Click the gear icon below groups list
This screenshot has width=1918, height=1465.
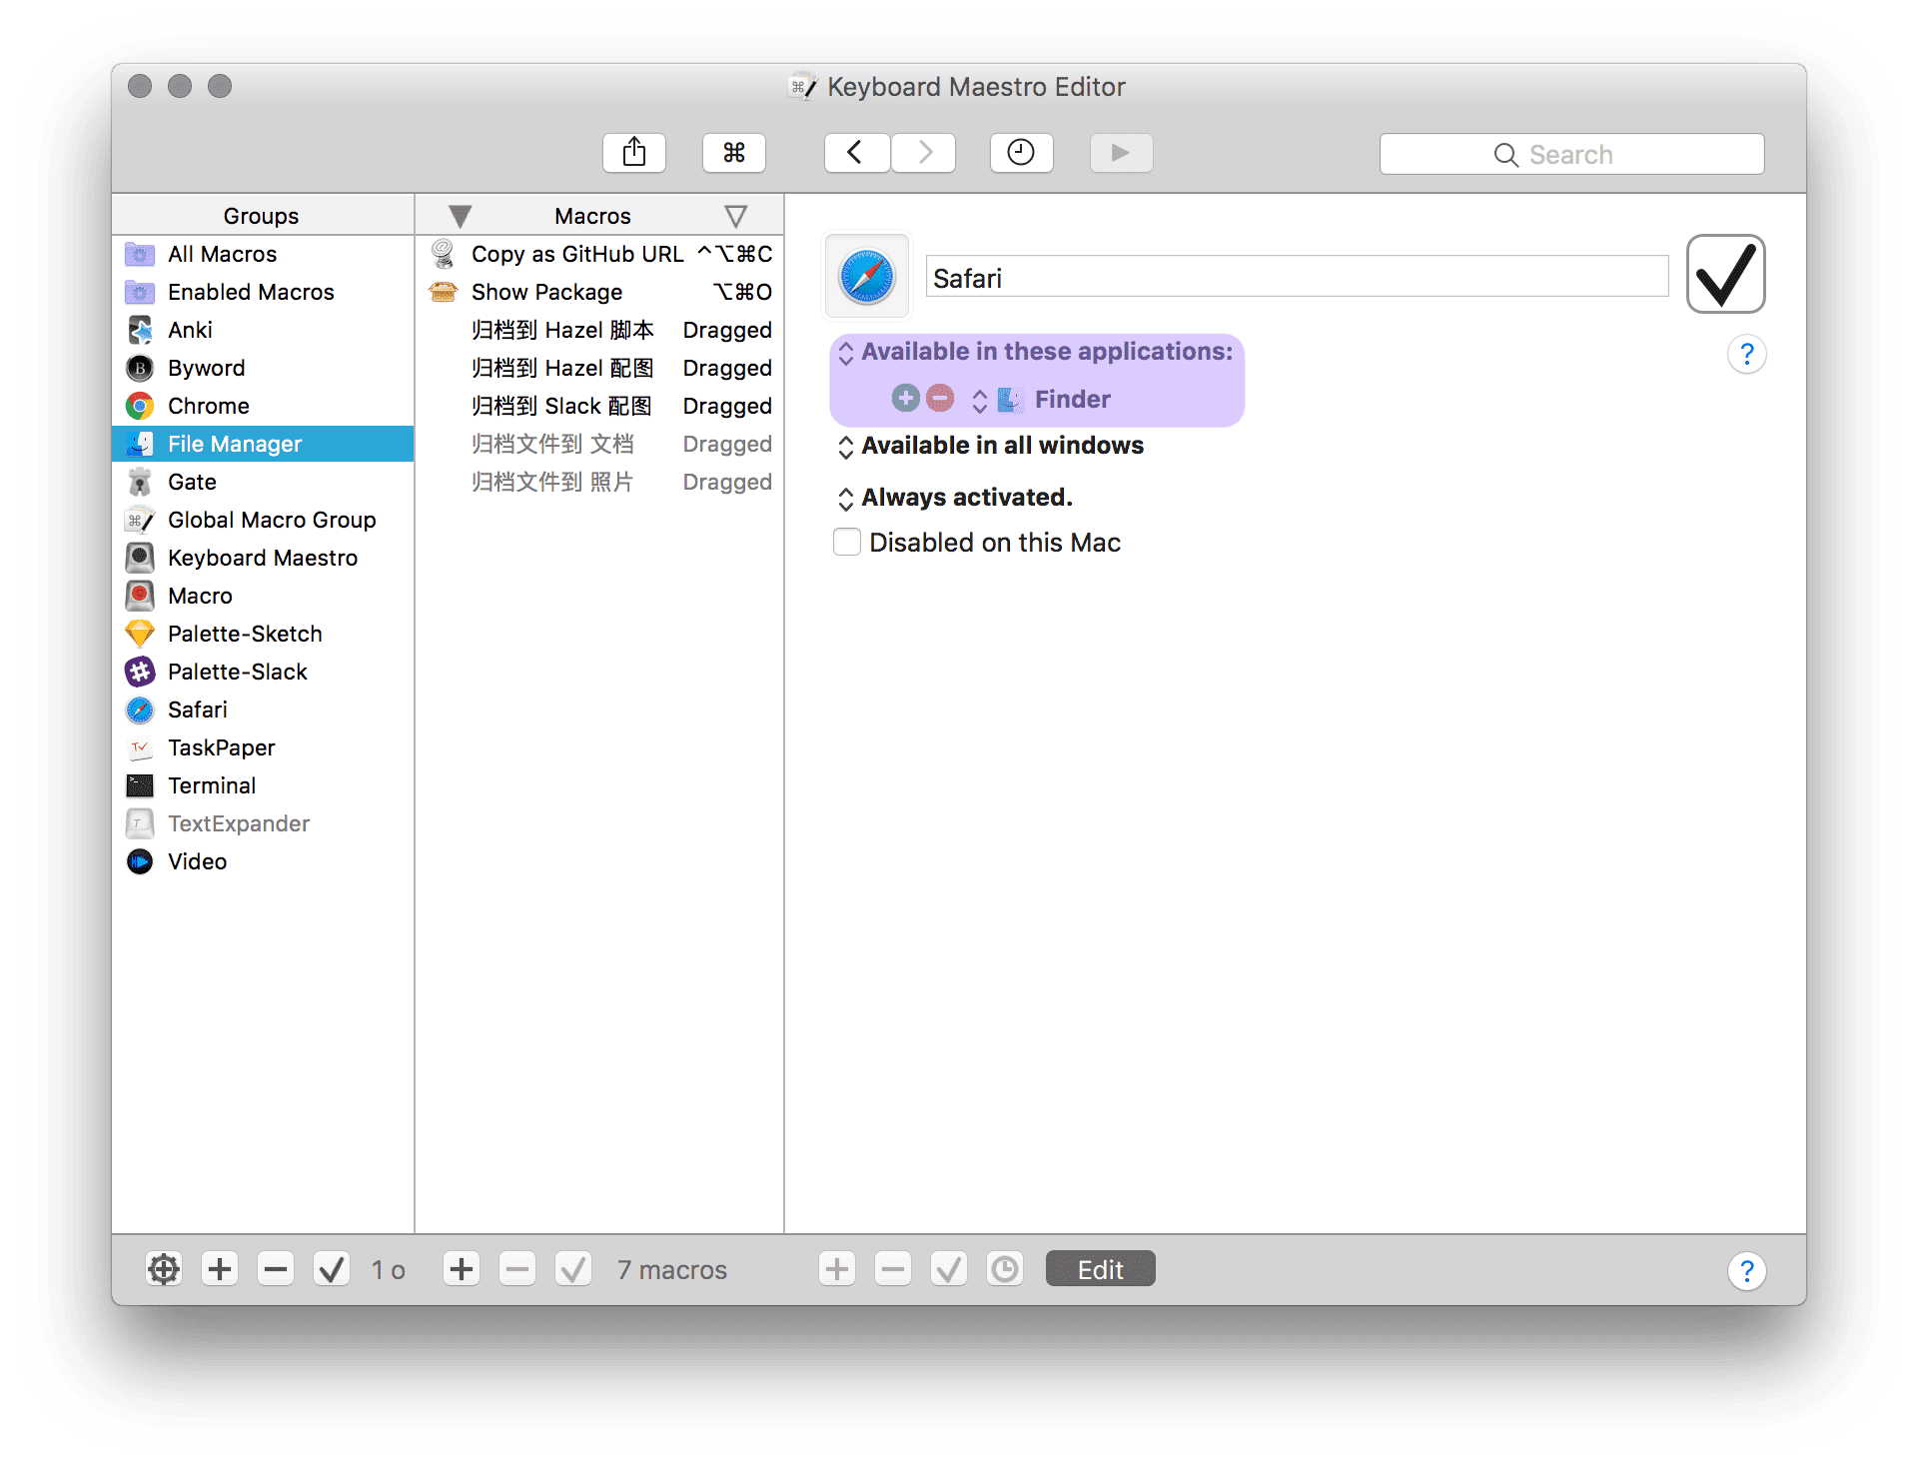tap(164, 1269)
